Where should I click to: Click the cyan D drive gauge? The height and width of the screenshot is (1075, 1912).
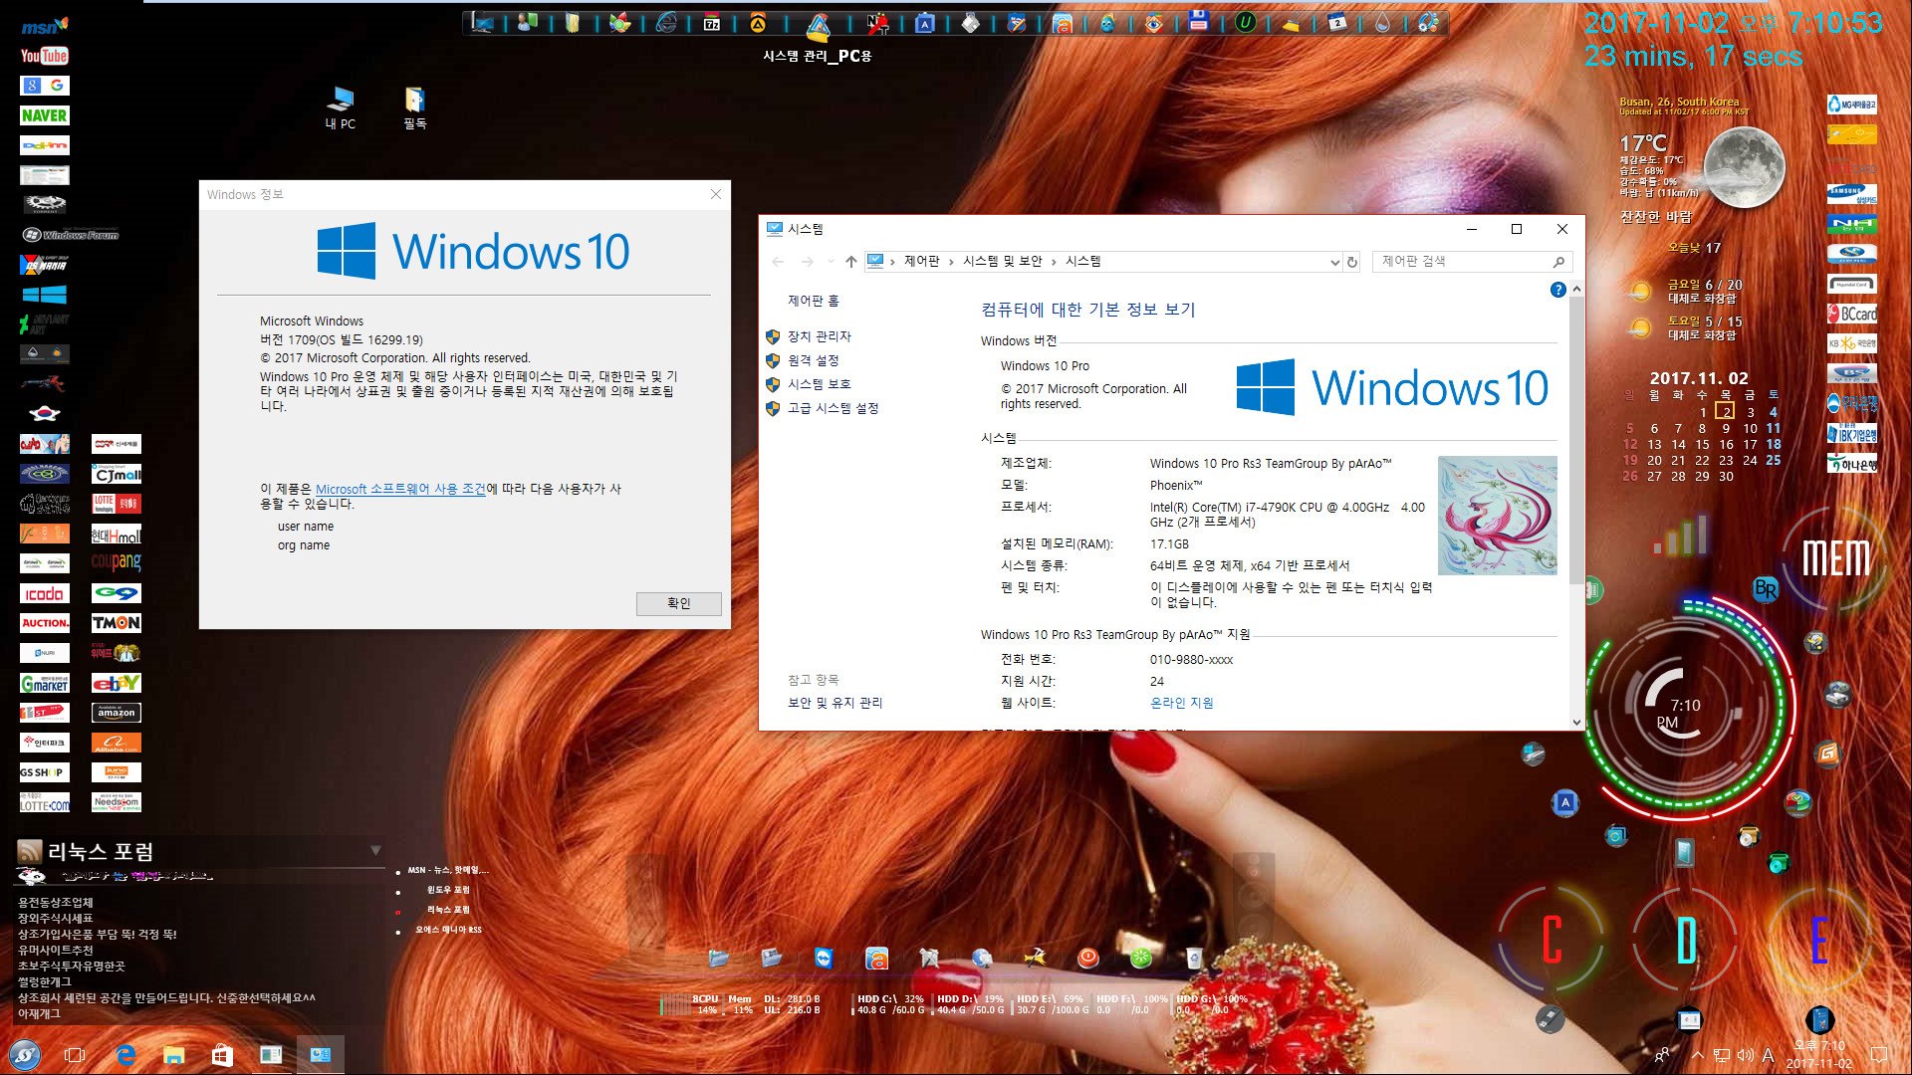coord(1685,940)
